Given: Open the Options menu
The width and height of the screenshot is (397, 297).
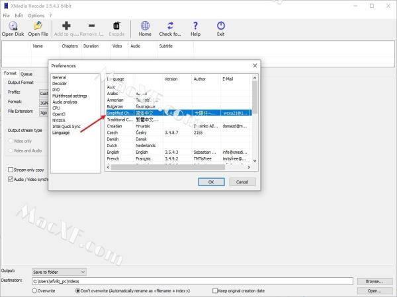Looking at the screenshot, I should (36, 16).
